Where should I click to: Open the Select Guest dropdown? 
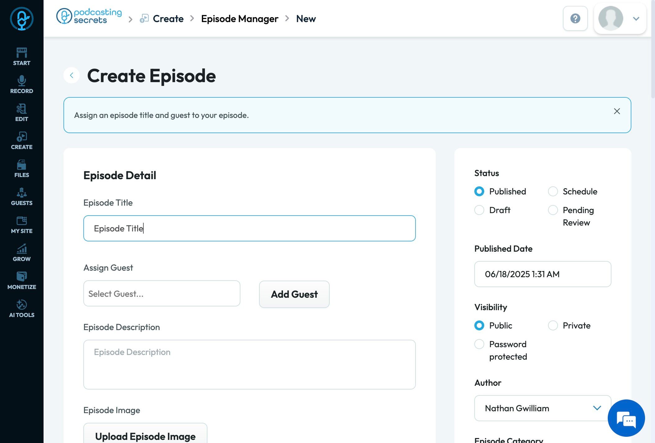(162, 294)
